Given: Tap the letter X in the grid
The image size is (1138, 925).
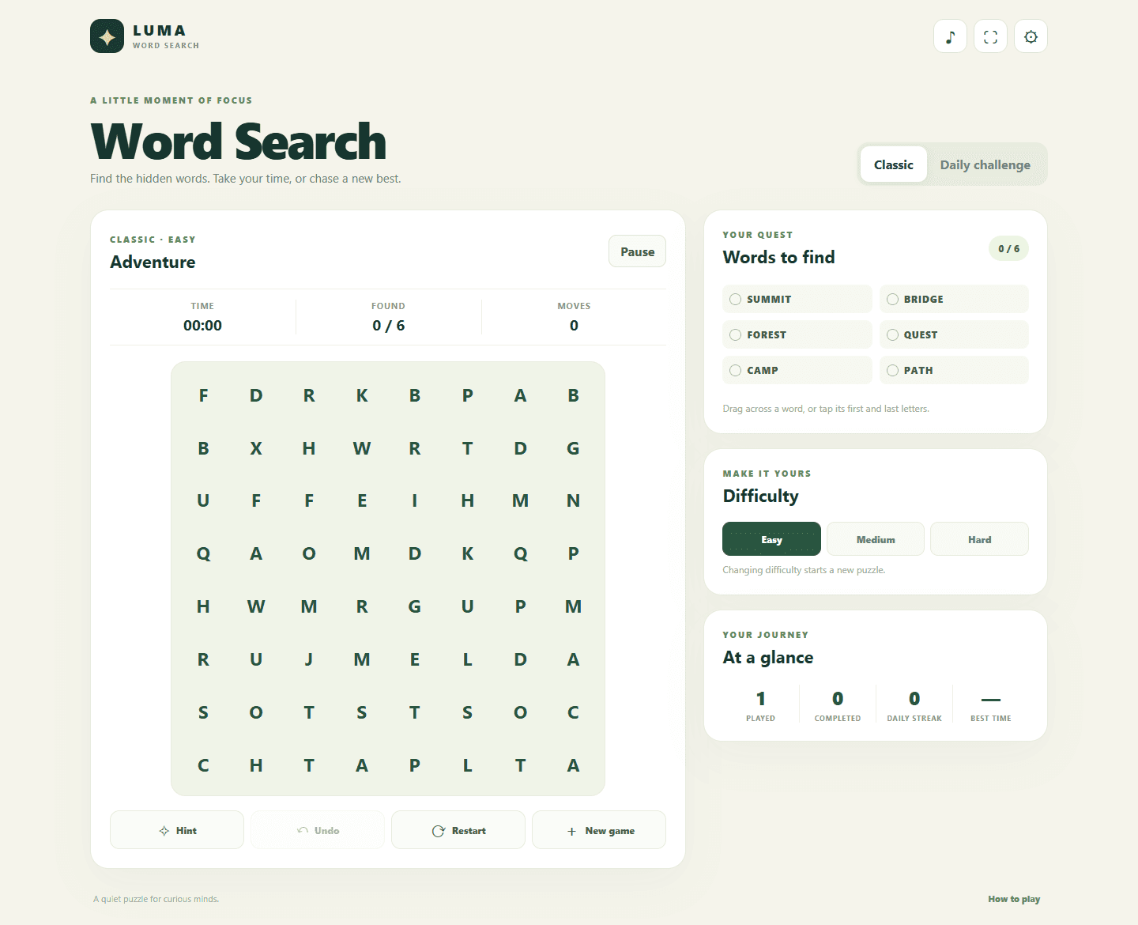Looking at the screenshot, I should [x=256, y=448].
